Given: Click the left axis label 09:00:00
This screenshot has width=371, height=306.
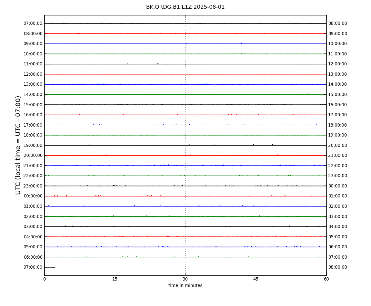Looking at the screenshot, I should coord(33,44).
